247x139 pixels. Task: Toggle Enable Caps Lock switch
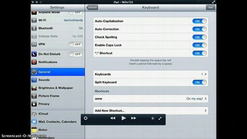click(200, 45)
